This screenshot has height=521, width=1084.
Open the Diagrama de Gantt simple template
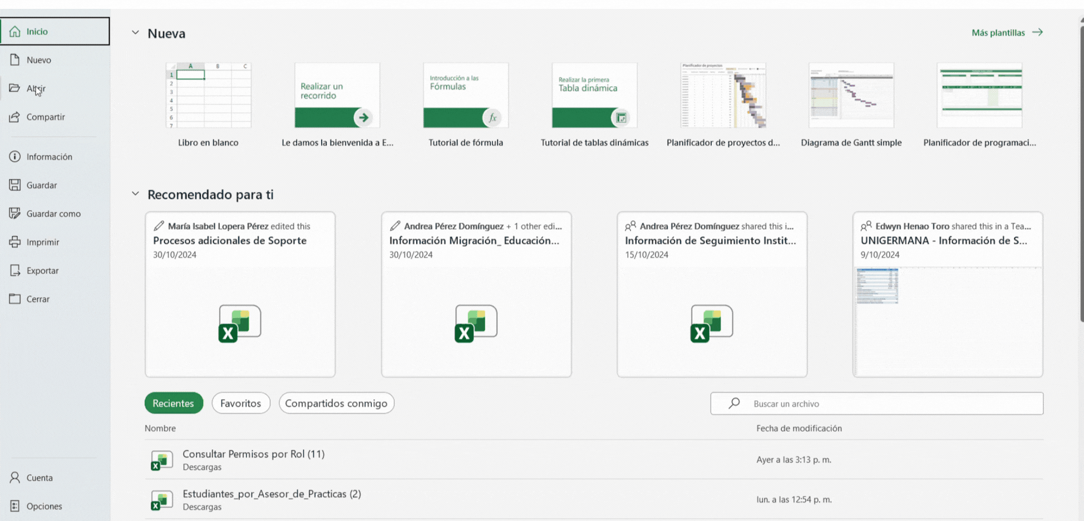tap(851, 106)
